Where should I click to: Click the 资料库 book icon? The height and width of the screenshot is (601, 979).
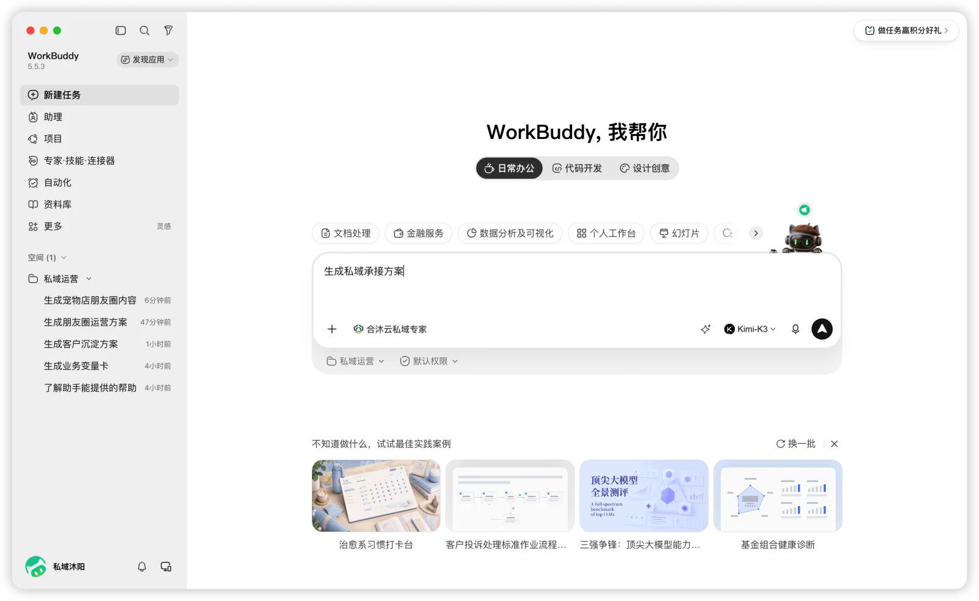coord(33,204)
